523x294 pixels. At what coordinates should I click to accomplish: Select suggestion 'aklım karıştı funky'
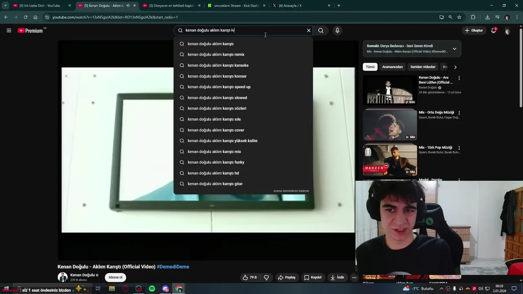(243, 162)
